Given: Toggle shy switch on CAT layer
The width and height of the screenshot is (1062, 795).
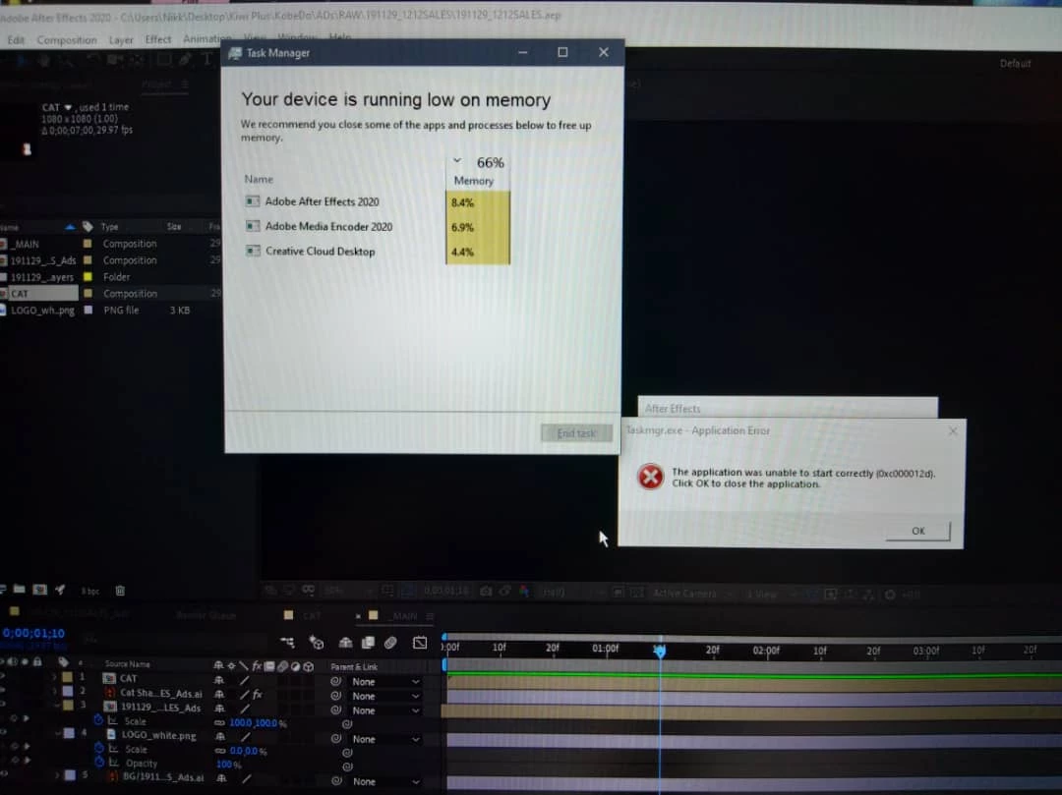Looking at the screenshot, I should 218,679.
